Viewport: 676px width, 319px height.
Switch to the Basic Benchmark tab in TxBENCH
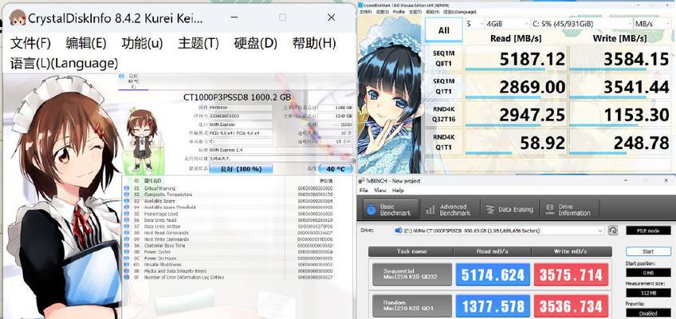point(390,210)
